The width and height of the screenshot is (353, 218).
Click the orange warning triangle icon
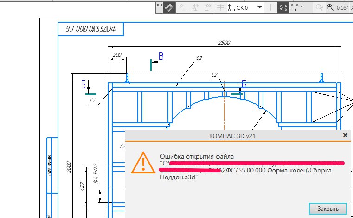pyautogui.click(x=143, y=163)
